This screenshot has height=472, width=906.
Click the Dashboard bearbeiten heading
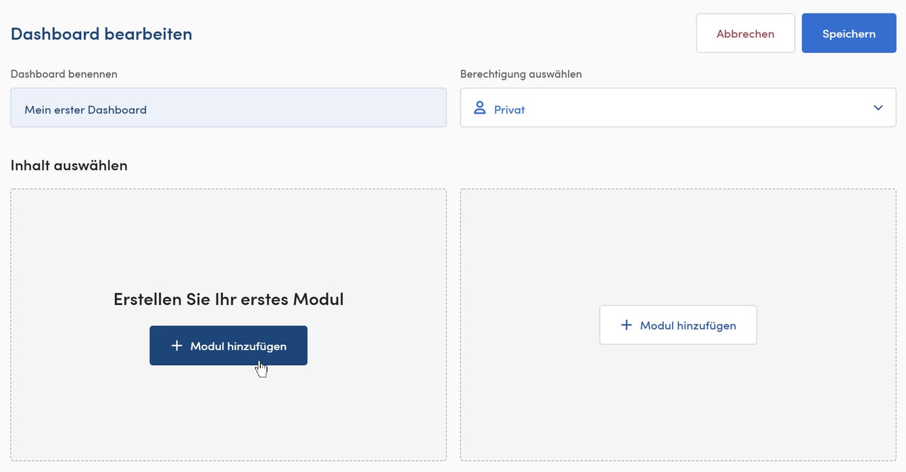101,32
